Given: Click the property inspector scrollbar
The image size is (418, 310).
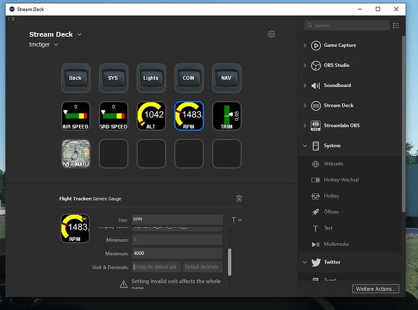Looking at the screenshot, I should pyautogui.click(x=230, y=262).
